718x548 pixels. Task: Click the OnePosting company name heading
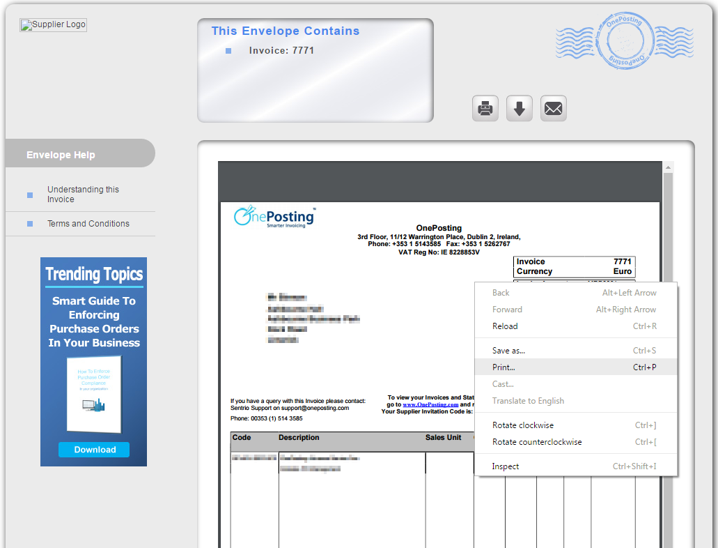click(x=439, y=228)
